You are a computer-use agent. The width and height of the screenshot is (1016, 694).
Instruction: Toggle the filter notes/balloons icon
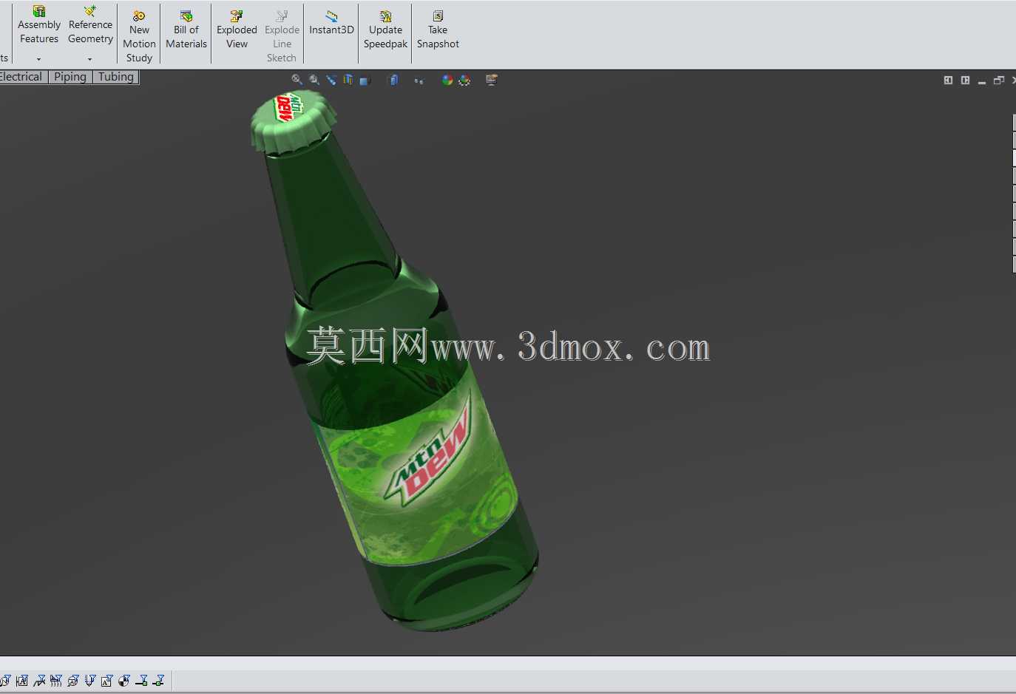[106, 681]
